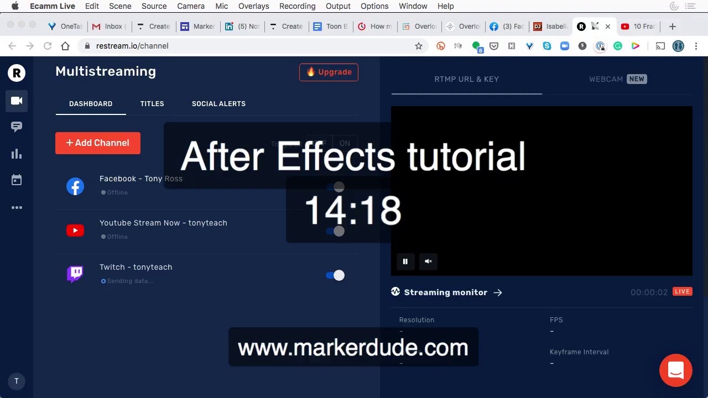
Task: Open more options dots in sidebar
Action: (x=17, y=208)
